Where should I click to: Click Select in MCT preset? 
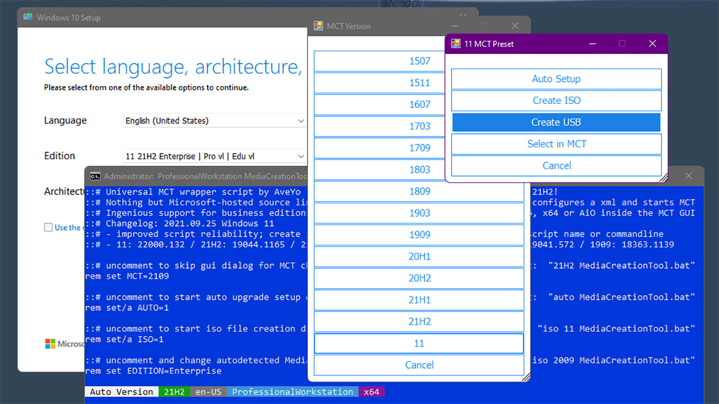pyautogui.click(x=556, y=144)
